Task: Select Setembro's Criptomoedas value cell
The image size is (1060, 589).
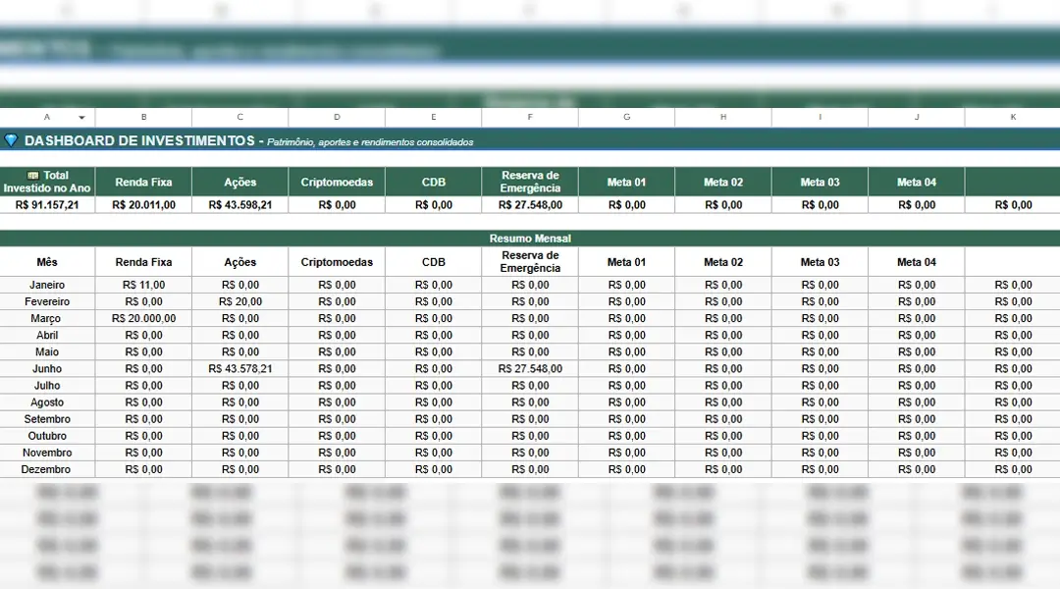Action: [x=337, y=419]
